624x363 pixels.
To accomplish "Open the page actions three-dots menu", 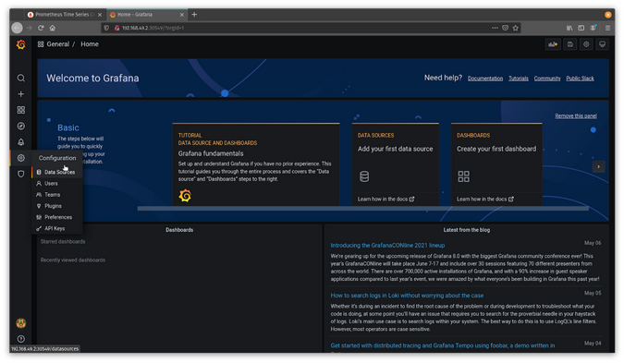I will pos(495,28).
